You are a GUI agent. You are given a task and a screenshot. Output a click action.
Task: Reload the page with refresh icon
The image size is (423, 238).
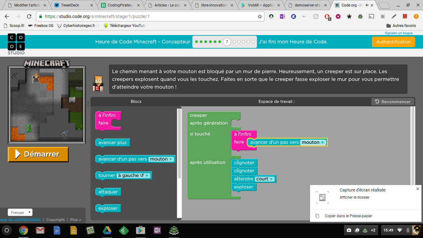[29, 16]
